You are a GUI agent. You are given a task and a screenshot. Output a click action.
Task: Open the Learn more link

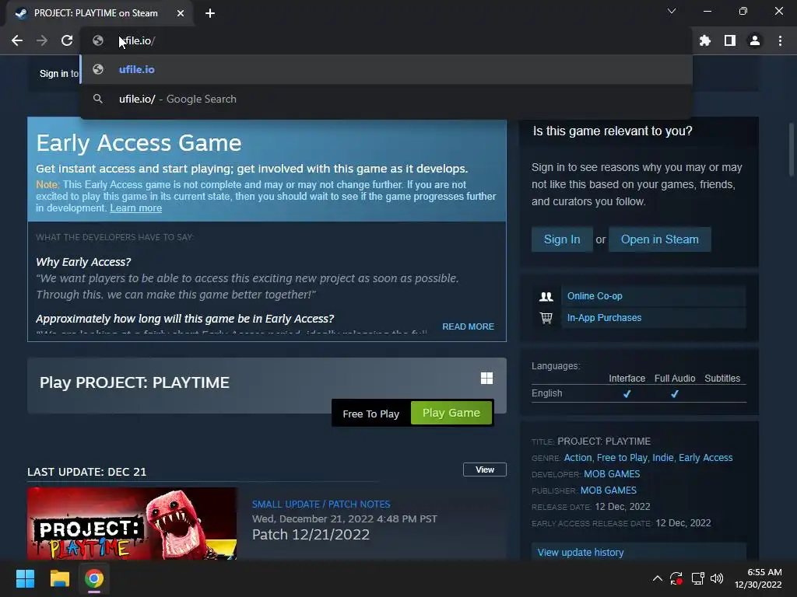click(x=135, y=208)
